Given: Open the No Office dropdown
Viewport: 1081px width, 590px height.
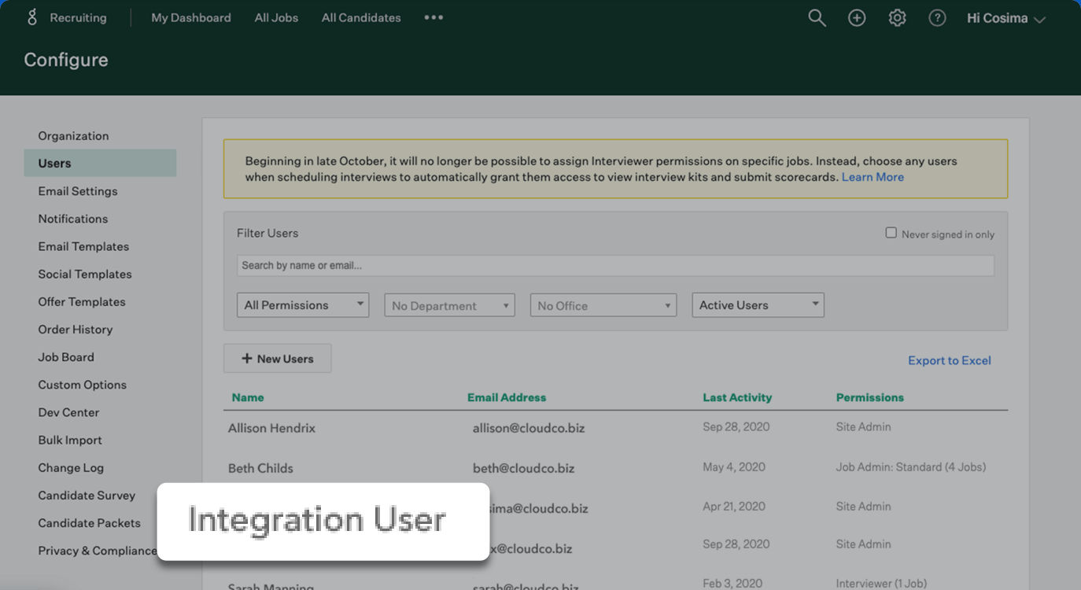Looking at the screenshot, I should pyautogui.click(x=603, y=305).
